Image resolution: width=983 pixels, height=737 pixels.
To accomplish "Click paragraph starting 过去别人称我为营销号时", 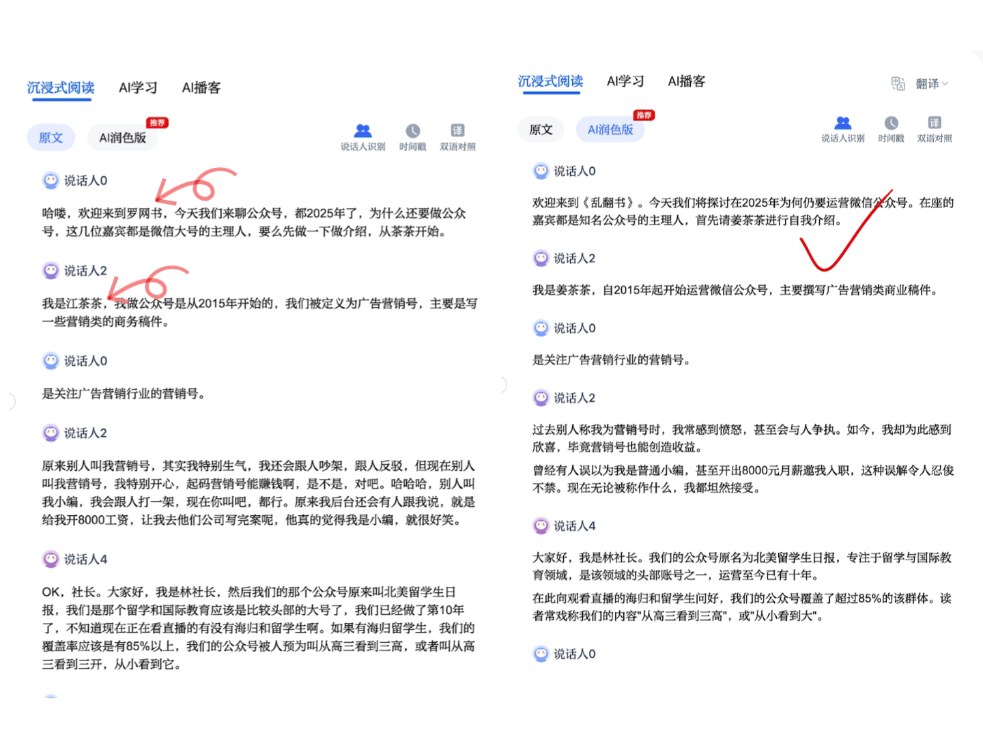I will click(x=741, y=438).
